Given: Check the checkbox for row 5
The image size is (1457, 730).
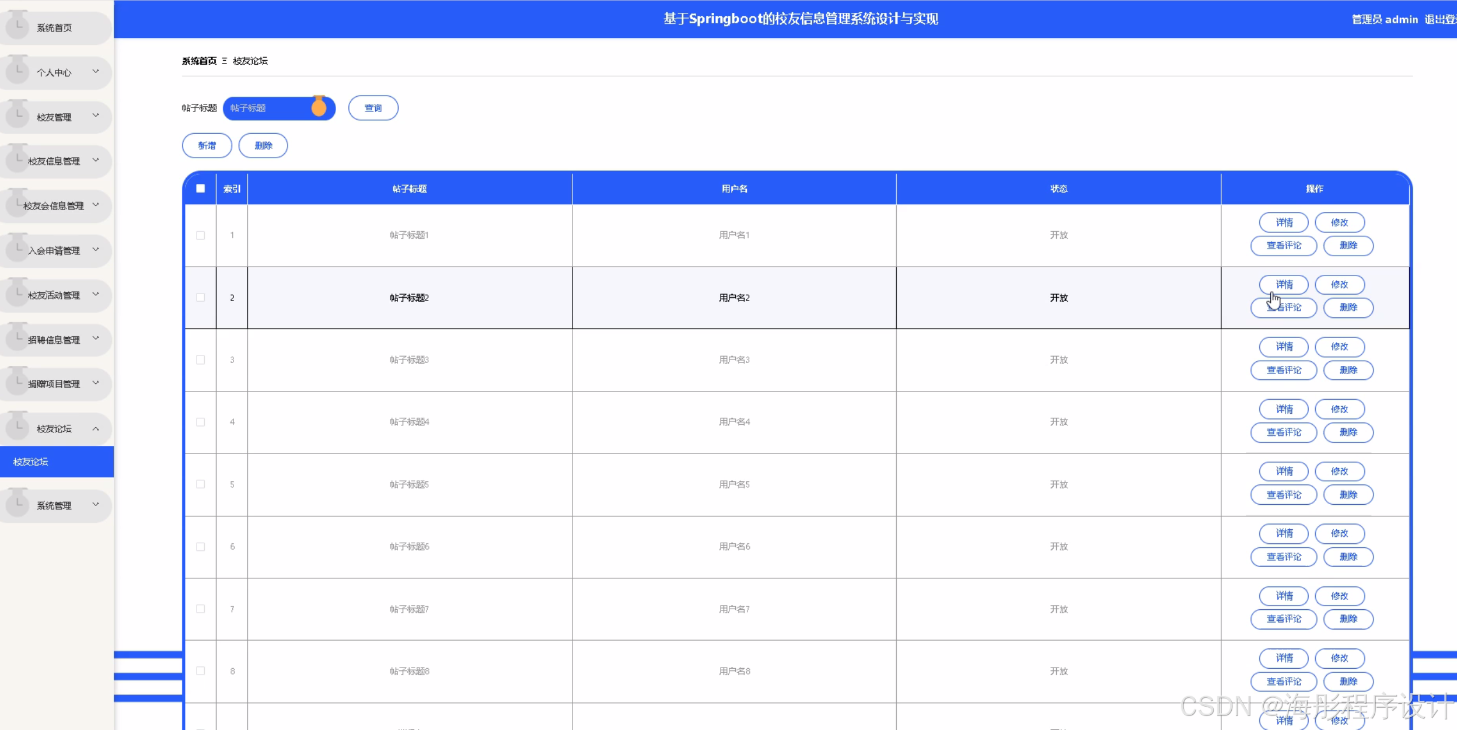Looking at the screenshot, I should click(200, 484).
